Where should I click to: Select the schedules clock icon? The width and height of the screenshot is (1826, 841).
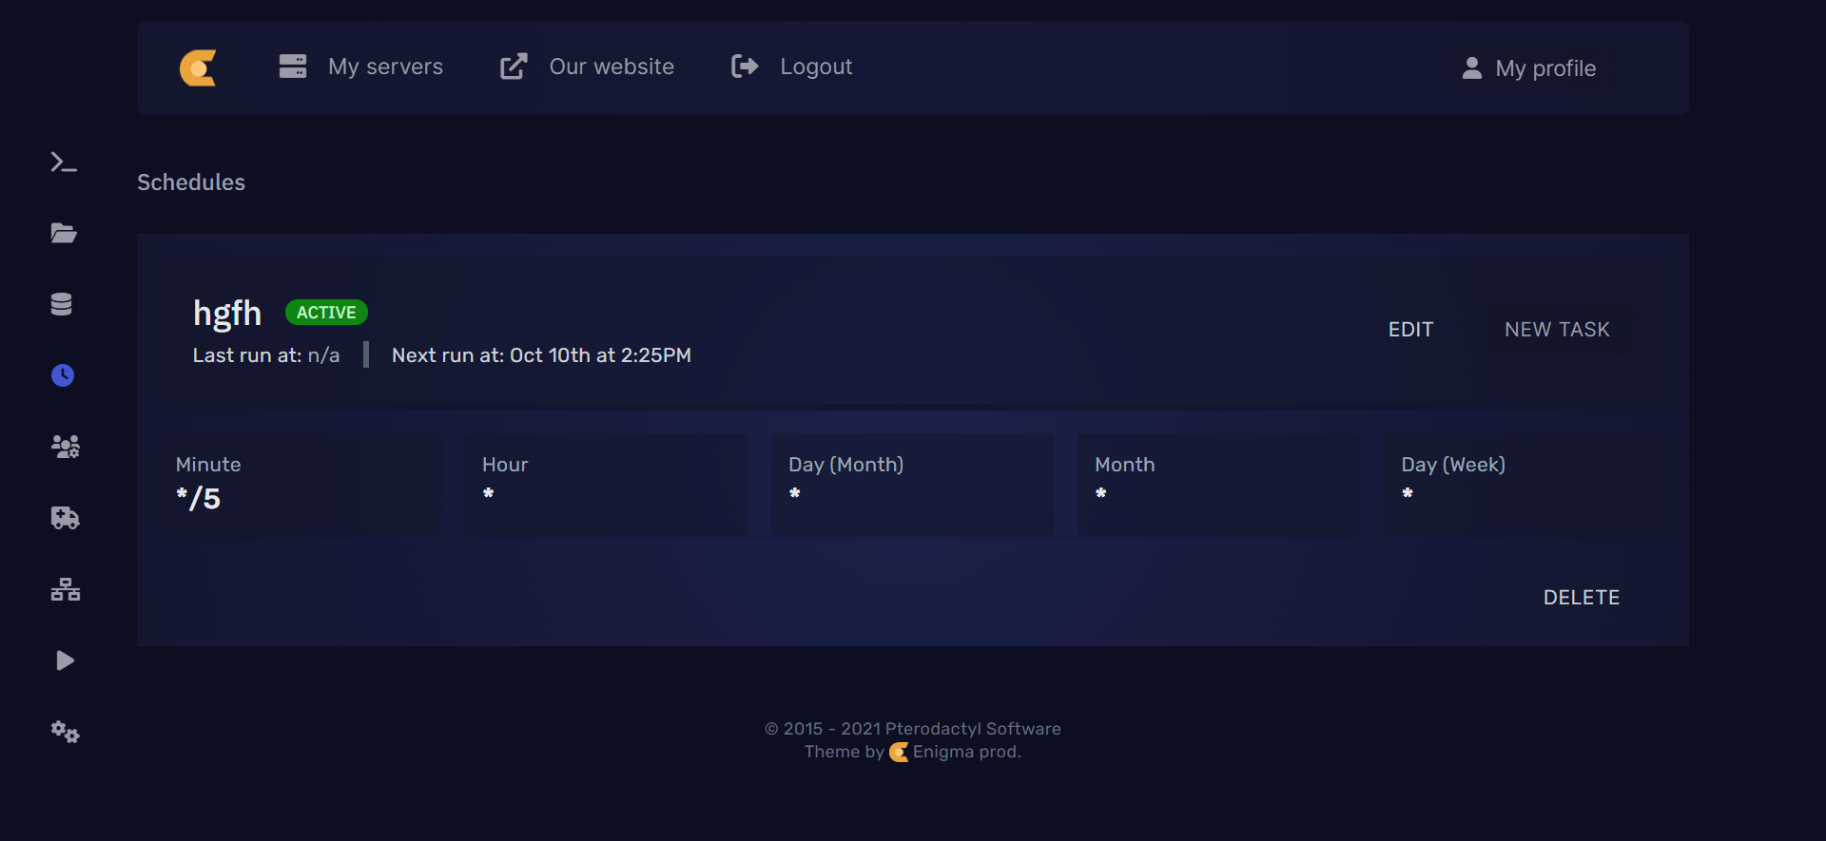point(63,375)
